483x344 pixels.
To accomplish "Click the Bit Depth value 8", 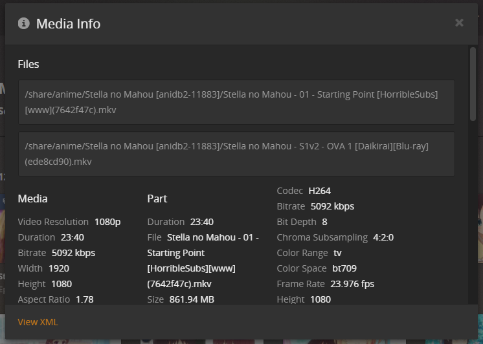I will [x=324, y=222].
